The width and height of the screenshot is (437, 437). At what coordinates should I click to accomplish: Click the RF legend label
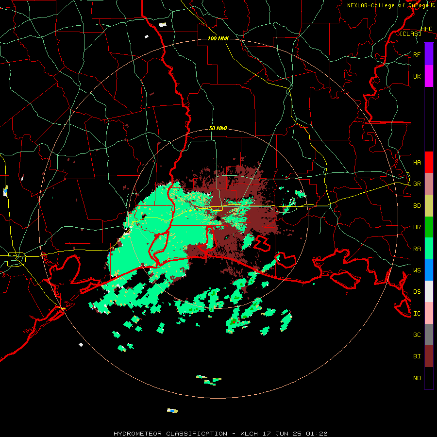click(417, 54)
